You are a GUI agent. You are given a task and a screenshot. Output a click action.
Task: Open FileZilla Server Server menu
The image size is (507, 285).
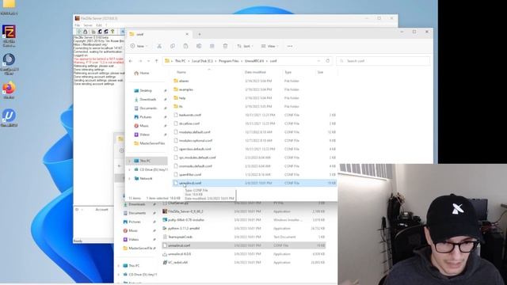88,25
